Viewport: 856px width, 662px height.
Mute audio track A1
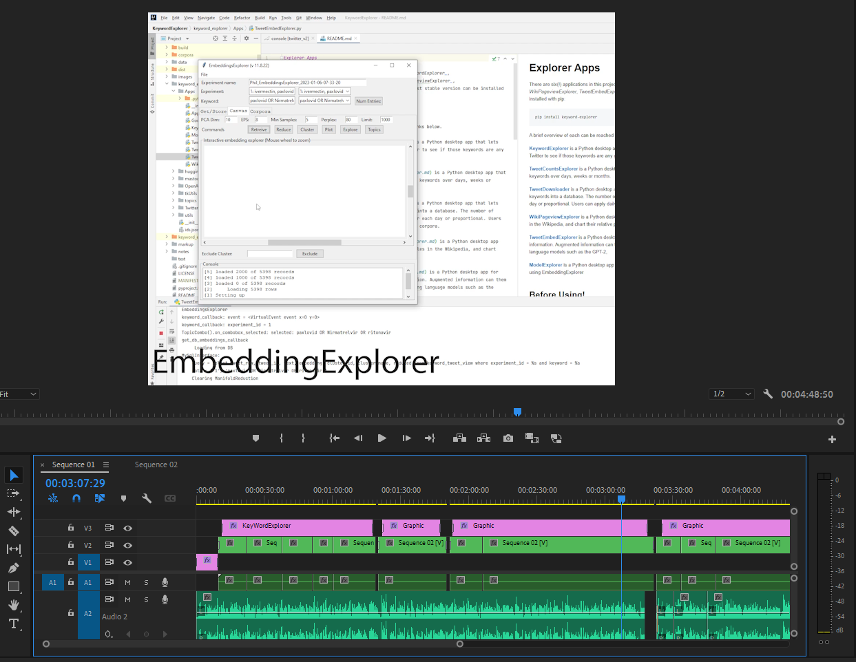tap(127, 582)
